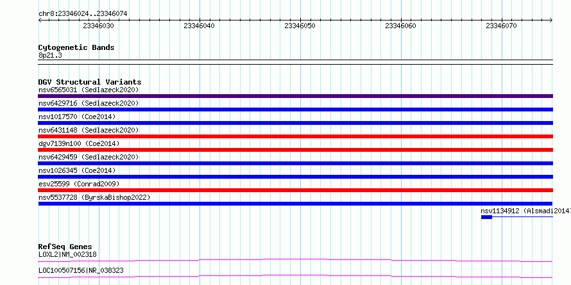The image size is (571, 285).
Task: Open variant esv25599 (Conrad2009) label
Action: (79, 184)
